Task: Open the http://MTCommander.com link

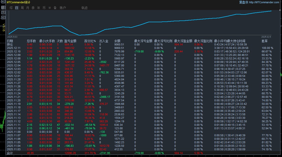Action: [264, 2]
